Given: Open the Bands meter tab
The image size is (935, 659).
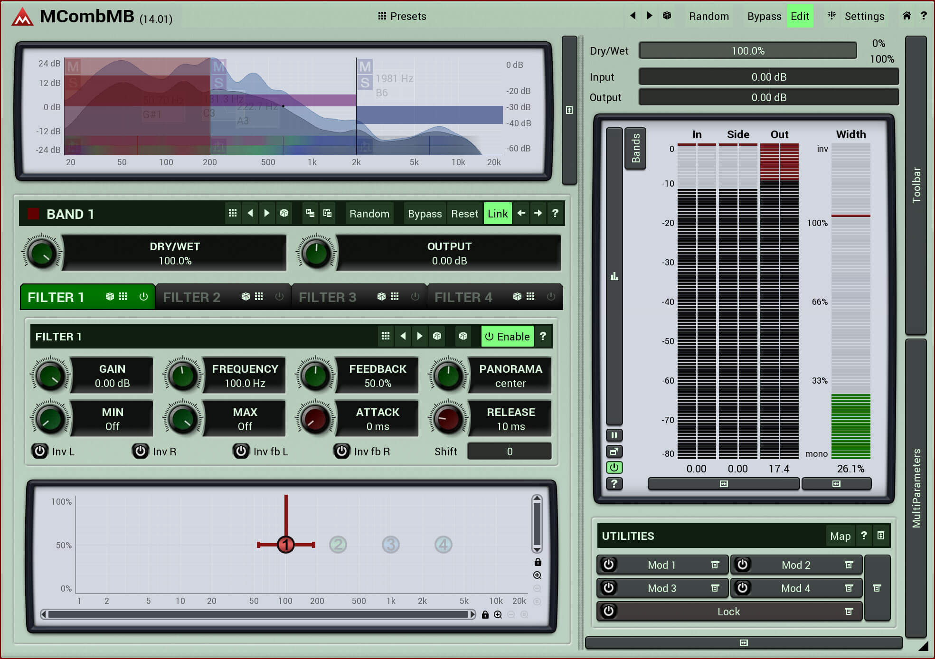Looking at the screenshot, I should coord(635,148).
